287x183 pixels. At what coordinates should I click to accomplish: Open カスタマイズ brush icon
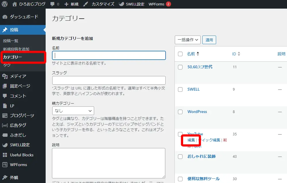(x=85, y=4)
